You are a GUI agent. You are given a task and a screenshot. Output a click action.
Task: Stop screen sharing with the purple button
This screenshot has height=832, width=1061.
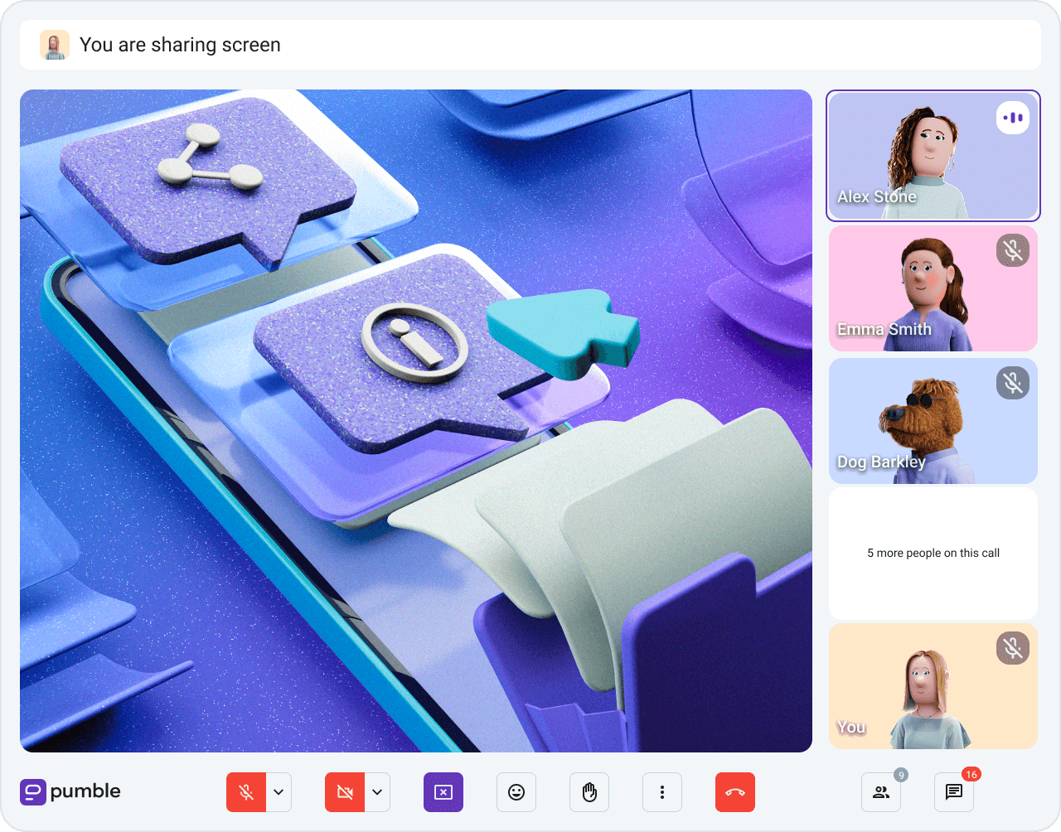(x=443, y=792)
